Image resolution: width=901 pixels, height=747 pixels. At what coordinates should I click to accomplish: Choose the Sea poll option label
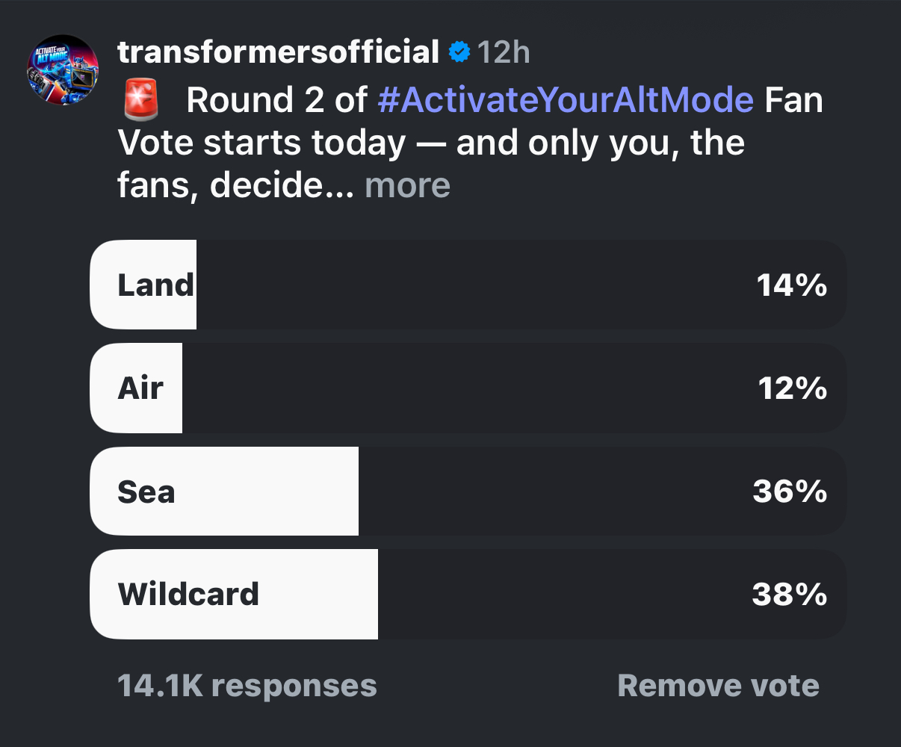coord(146,492)
